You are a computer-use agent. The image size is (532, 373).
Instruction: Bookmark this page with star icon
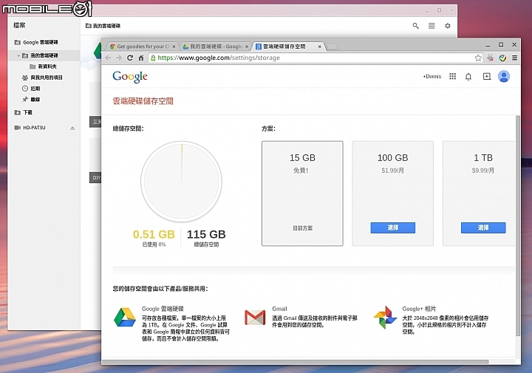(x=478, y=58)
